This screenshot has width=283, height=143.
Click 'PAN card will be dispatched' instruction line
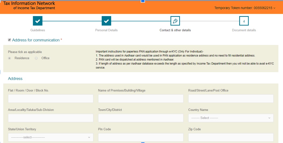pos(135,59)
